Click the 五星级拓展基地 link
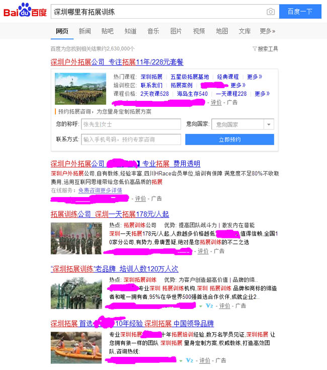The image size is (327, 370). coord(190,77)
